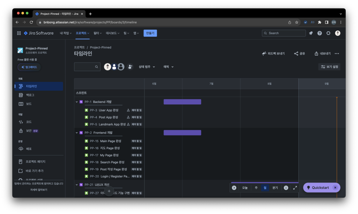The width and height of the screenshot is (358, 214).
Task: Open the help question mark icon
Action: (319, 33)
